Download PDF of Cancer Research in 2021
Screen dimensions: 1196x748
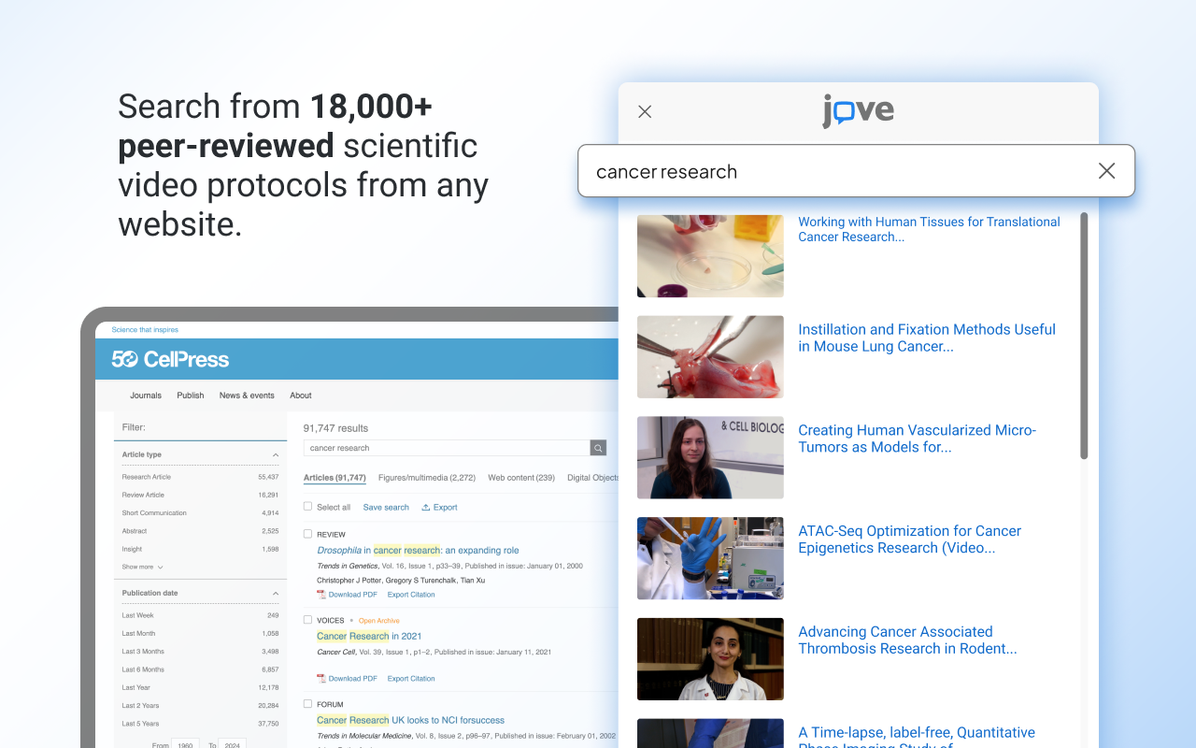[352, 679]
